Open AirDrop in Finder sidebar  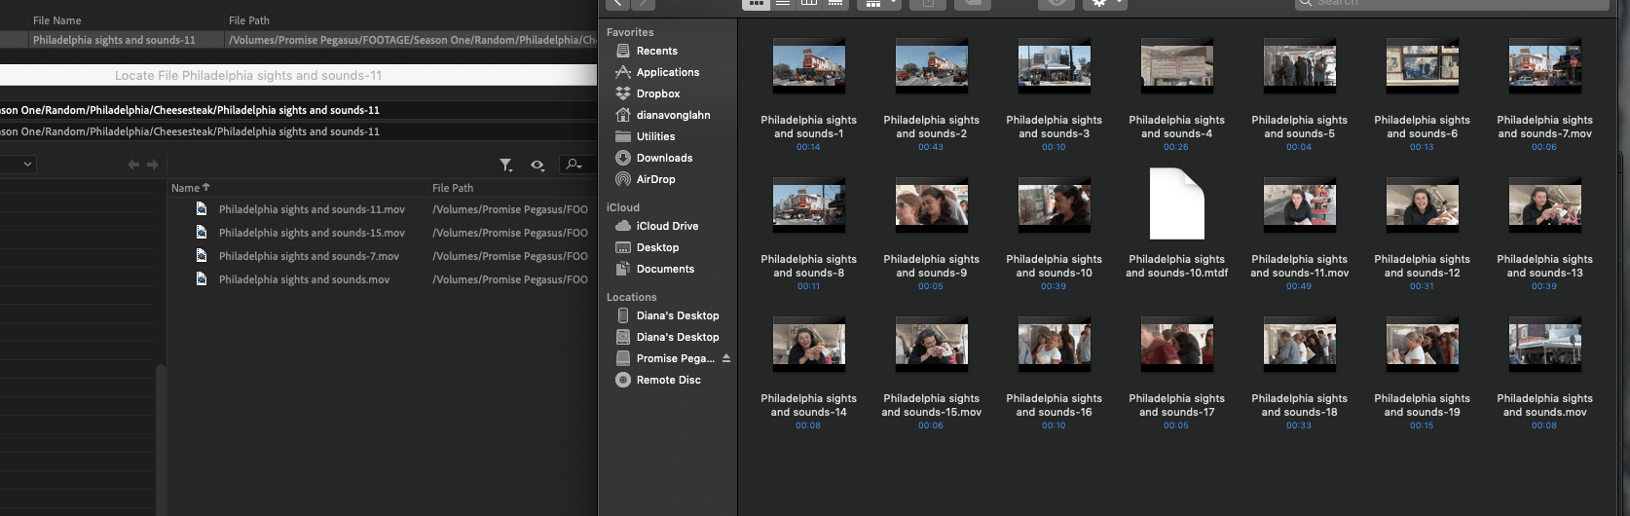[655, 179]
